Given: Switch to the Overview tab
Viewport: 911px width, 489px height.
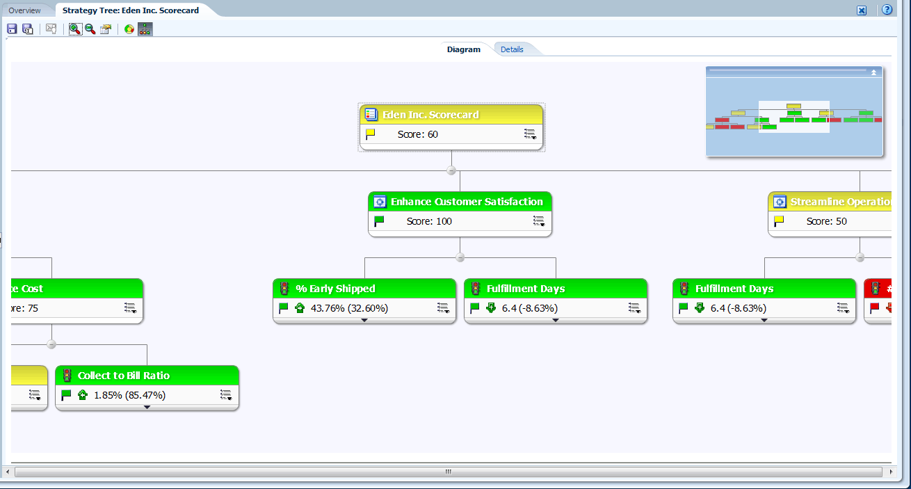Looking at the screenshot, I should (x=24, y=10).
